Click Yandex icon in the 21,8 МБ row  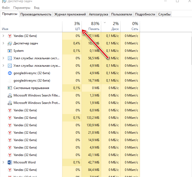coord(10,133)
